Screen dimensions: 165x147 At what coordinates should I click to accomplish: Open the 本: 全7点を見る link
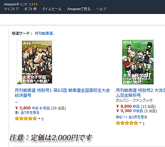[27, 112]
